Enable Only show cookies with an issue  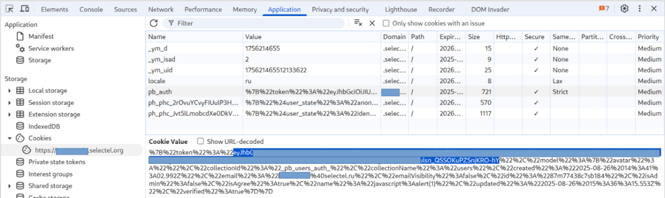click(386, 23)
